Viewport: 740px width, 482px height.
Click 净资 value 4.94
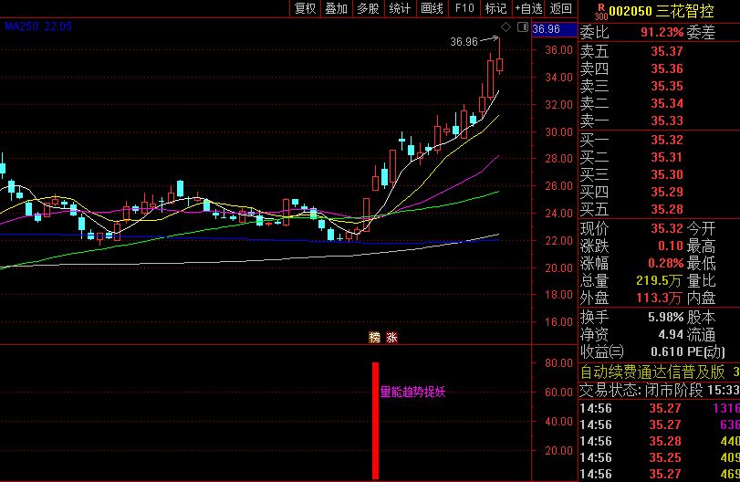tap(671, 335)
